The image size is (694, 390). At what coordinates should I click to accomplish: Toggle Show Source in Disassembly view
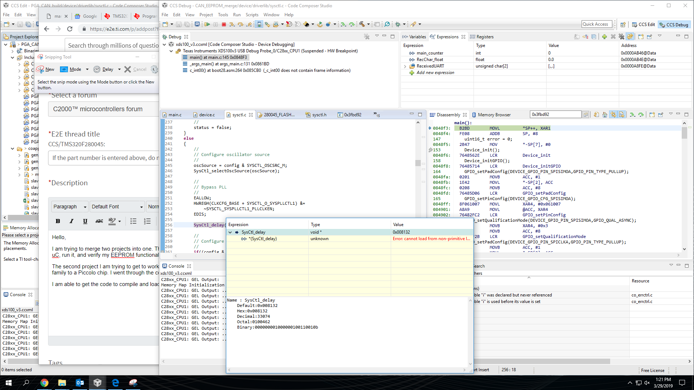coord(622,115)
